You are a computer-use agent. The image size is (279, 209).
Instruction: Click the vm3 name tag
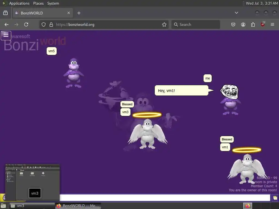pyautogui.click(x=125, y=112)
